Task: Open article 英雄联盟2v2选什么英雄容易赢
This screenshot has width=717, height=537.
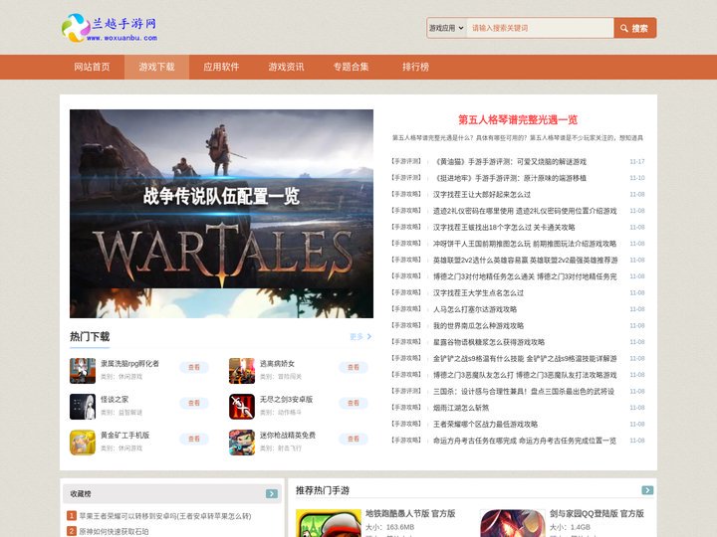Action: tap(525, 261)
